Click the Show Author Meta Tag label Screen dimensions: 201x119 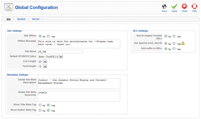[23, 110]
